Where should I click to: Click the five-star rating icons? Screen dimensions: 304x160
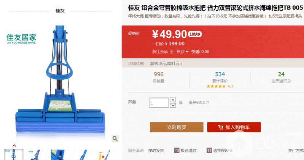click(216, 86)
